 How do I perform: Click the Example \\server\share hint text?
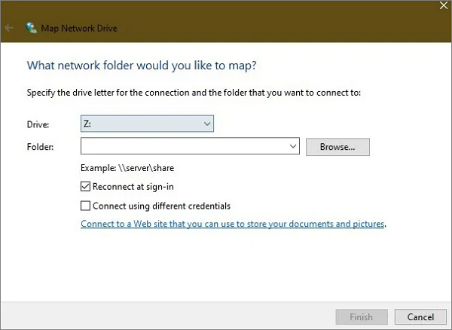click(x=128, y=168)
